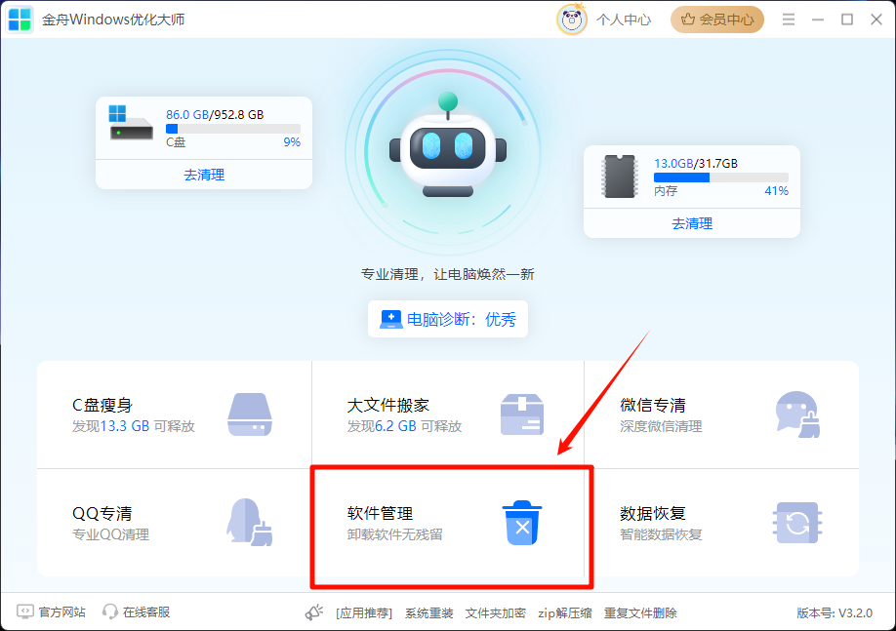Click the app logo in title bar
This screenshot has height=631, width=896.
20,20
